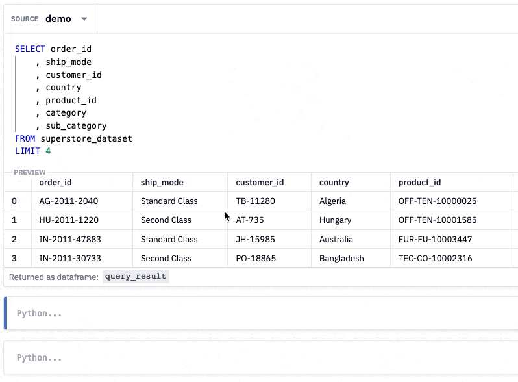Click the customer_id column header

click(260, 183)
